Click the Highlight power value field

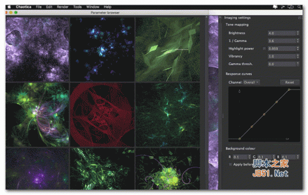(282, 49)
